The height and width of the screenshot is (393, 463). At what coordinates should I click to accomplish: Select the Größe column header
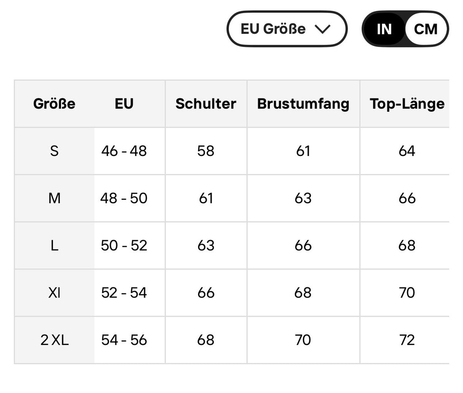click(x=54, y=104)
